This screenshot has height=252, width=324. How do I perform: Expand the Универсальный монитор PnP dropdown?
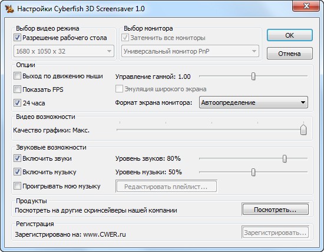(x=190, y=51)
